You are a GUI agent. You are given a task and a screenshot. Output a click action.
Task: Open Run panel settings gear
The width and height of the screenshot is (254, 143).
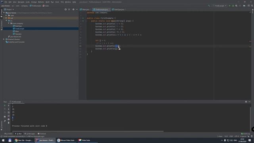[x=246, y=102]
